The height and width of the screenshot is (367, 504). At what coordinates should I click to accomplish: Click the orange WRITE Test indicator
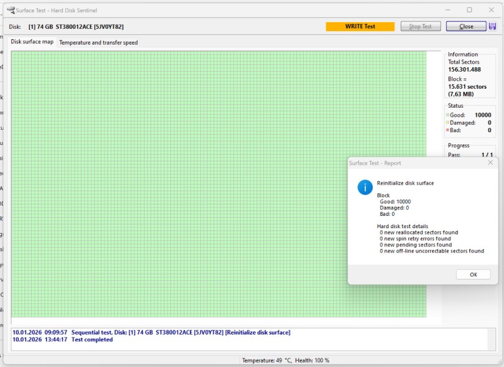coord(360,26)
